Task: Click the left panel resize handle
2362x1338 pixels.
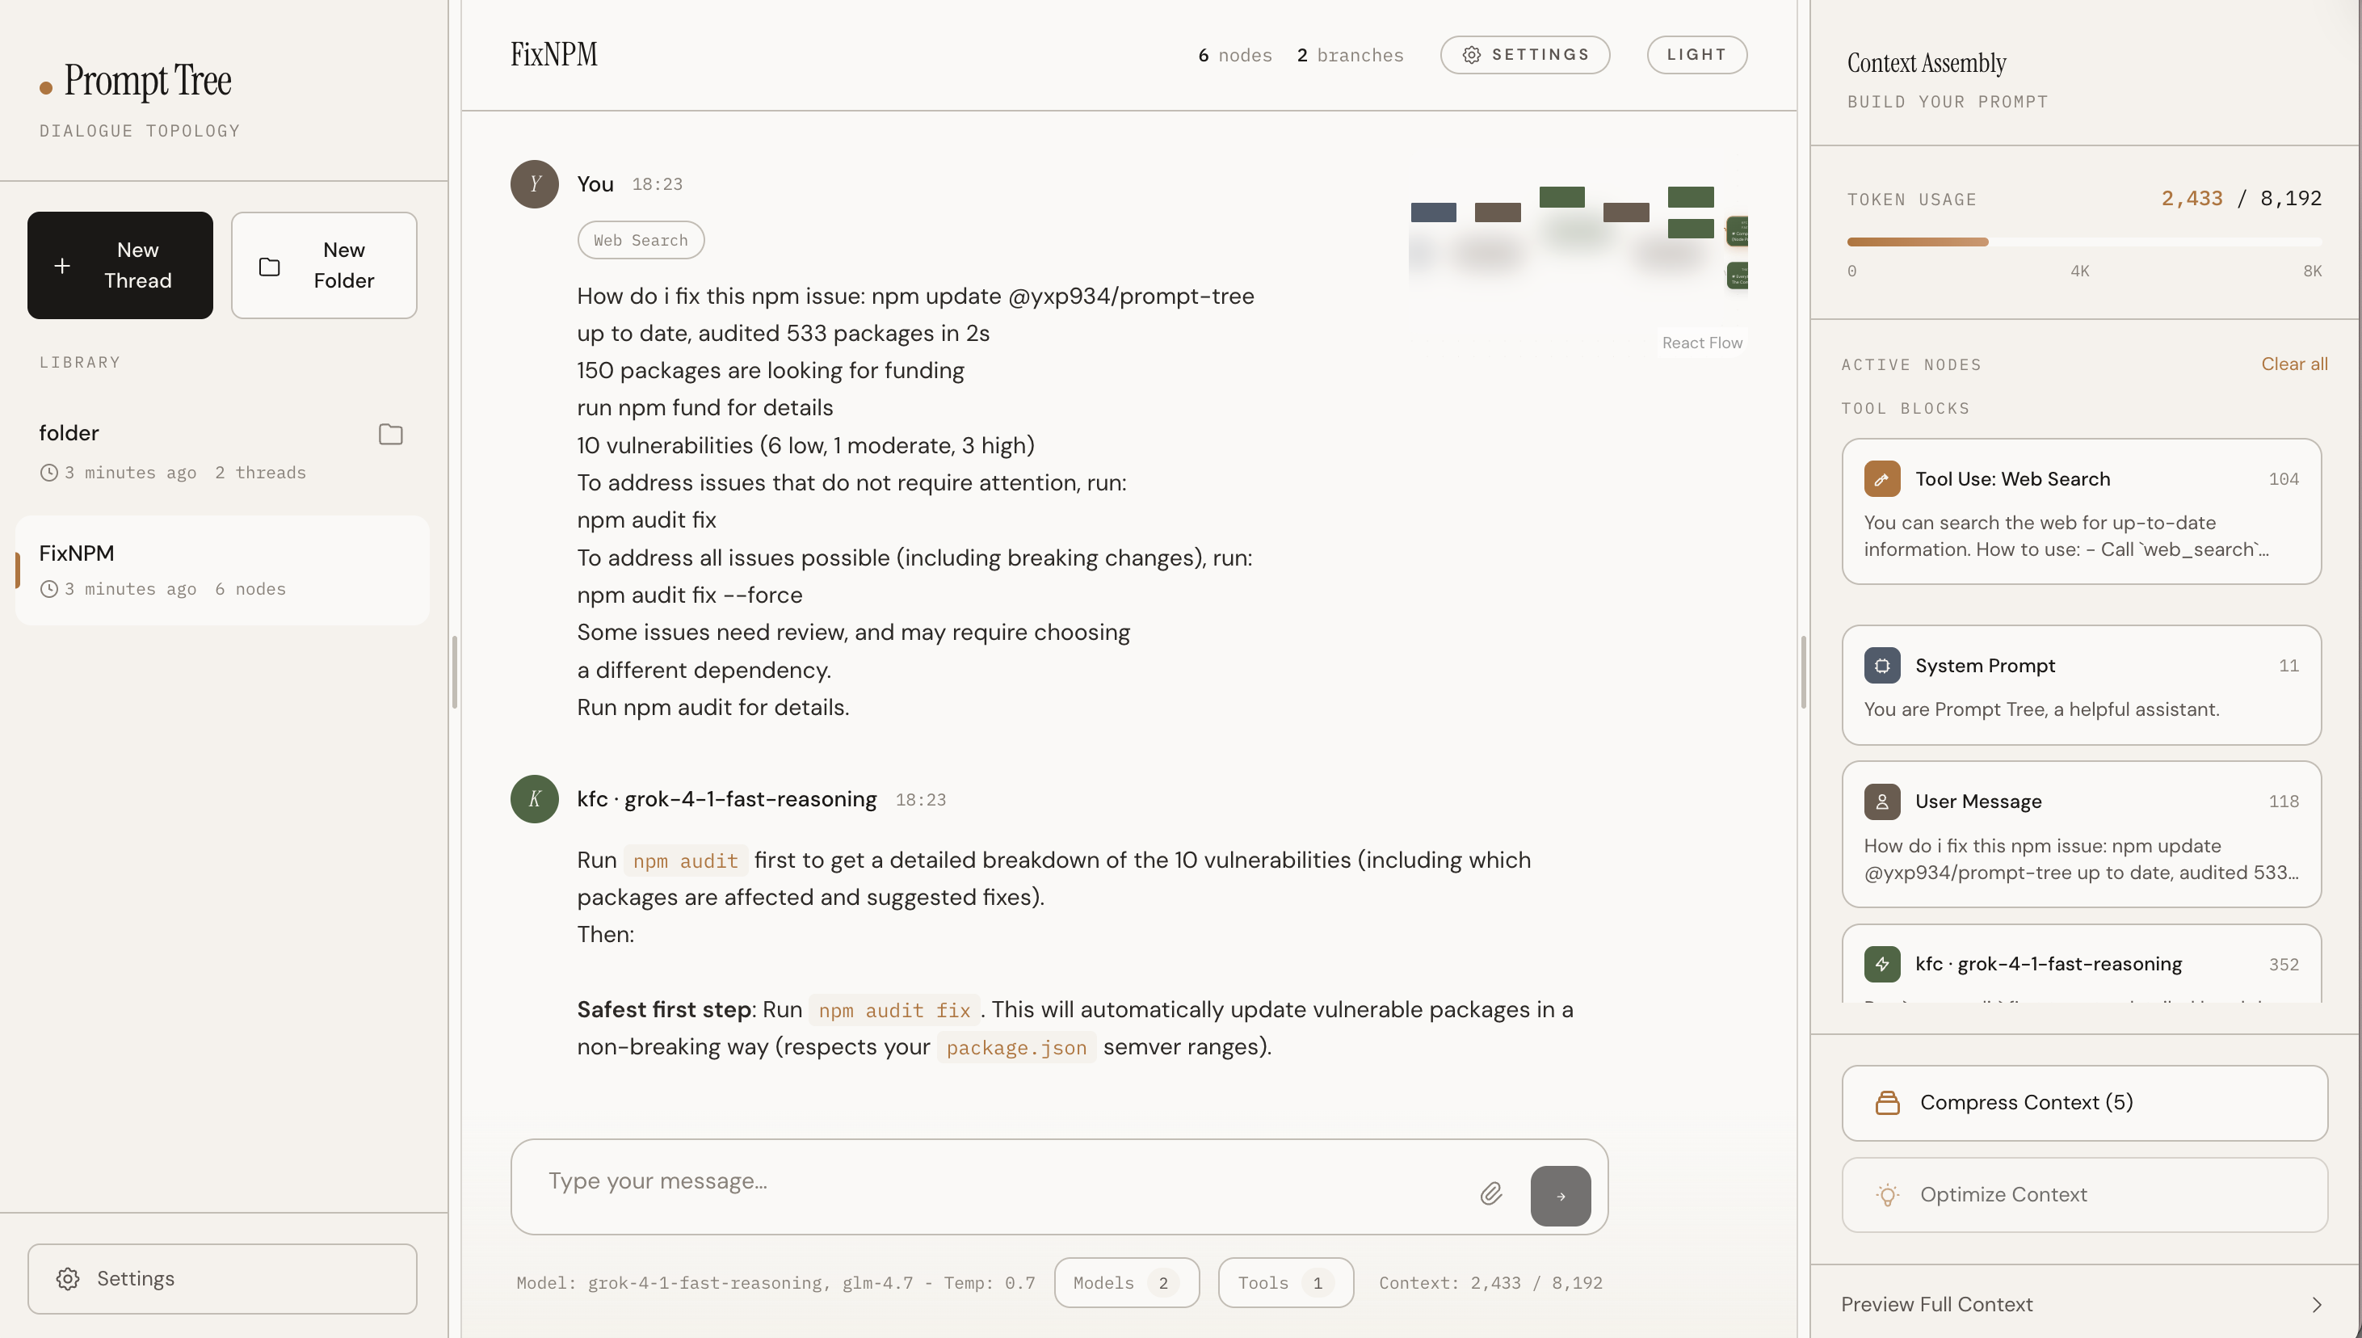Action: 455,671
